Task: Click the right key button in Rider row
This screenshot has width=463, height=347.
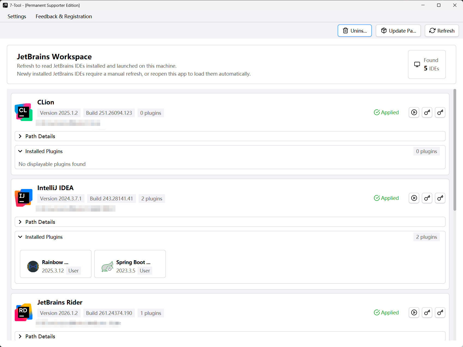Action: 440,312
